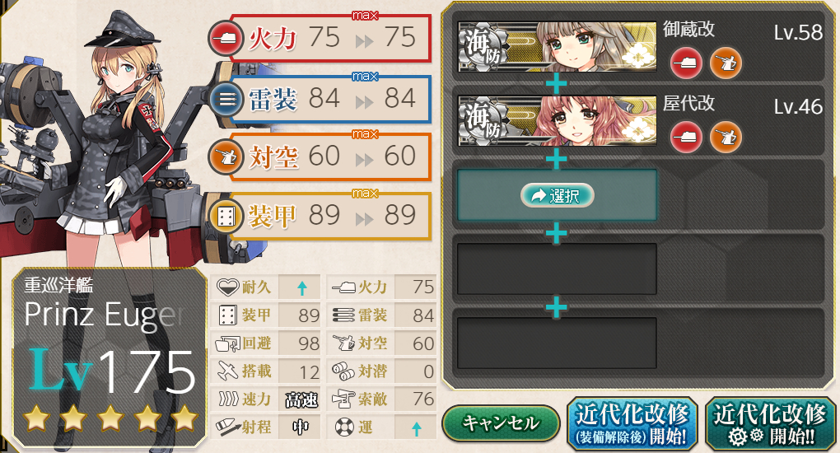Viewport: 840px width, 453px height.
Task: Click 屋代改's orange anti-air bonus icon
Action: tap(726, 137)
